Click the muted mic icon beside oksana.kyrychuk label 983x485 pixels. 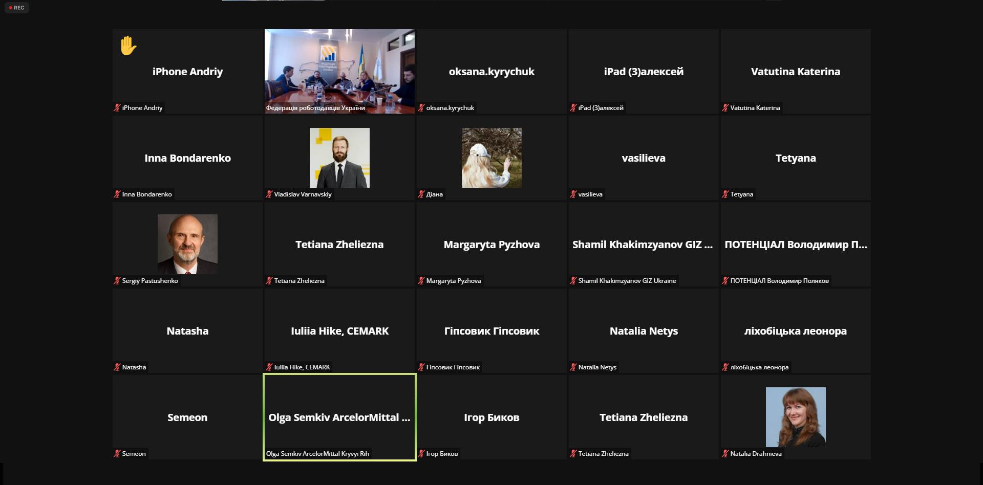pos(421,108)
